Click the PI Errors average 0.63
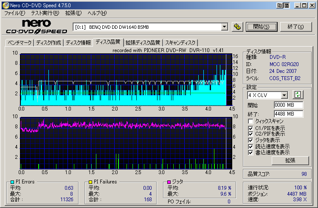 (69, 188)
